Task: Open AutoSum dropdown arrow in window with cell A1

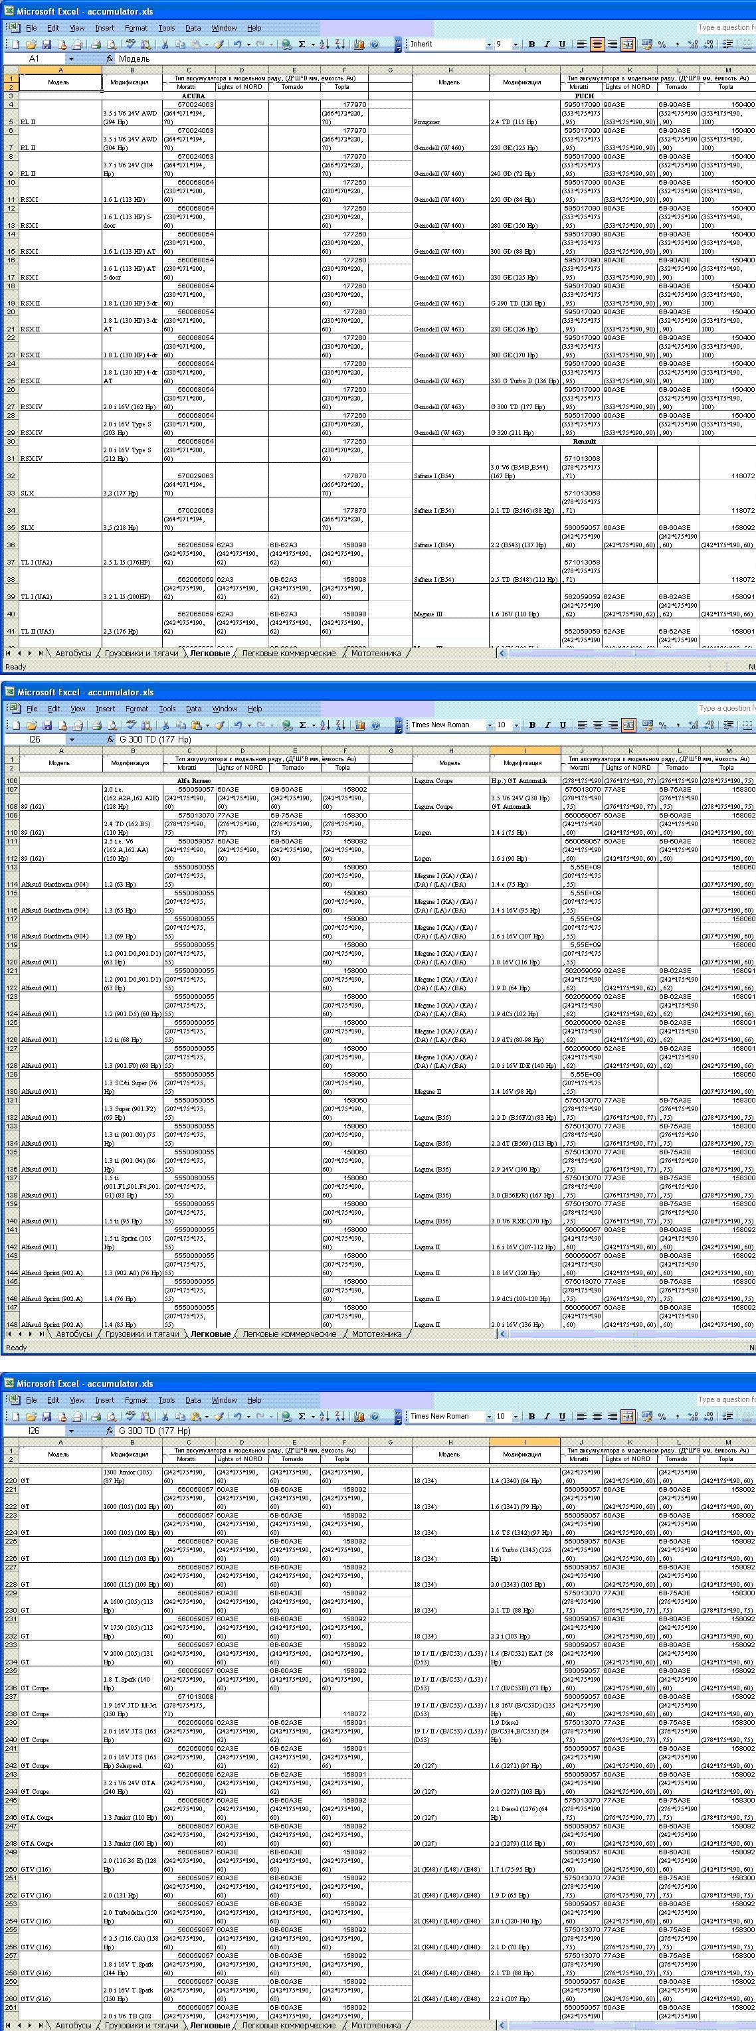Action: pyautogui.click(x=313, y=44)
